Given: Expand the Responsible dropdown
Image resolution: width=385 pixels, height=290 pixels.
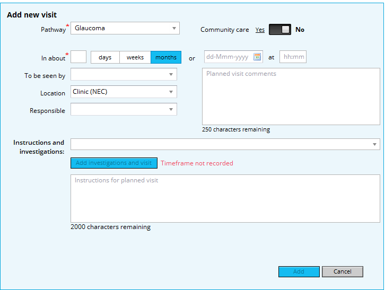Looking at the screenshot, I should click(x=124, y=109).
